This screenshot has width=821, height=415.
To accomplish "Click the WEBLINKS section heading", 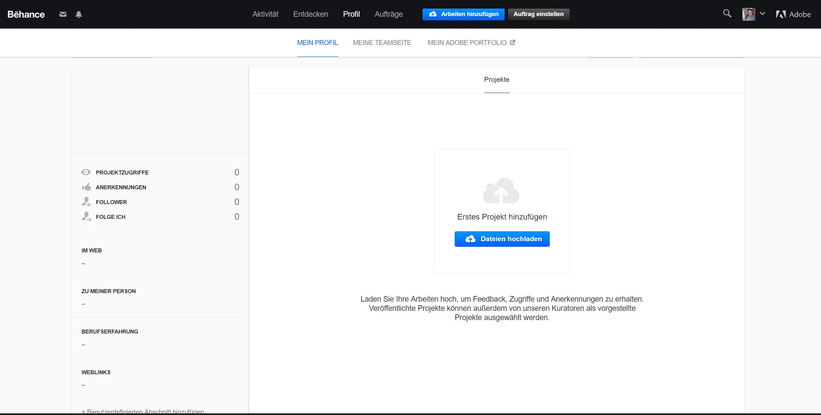I will (x=96, y=372).
